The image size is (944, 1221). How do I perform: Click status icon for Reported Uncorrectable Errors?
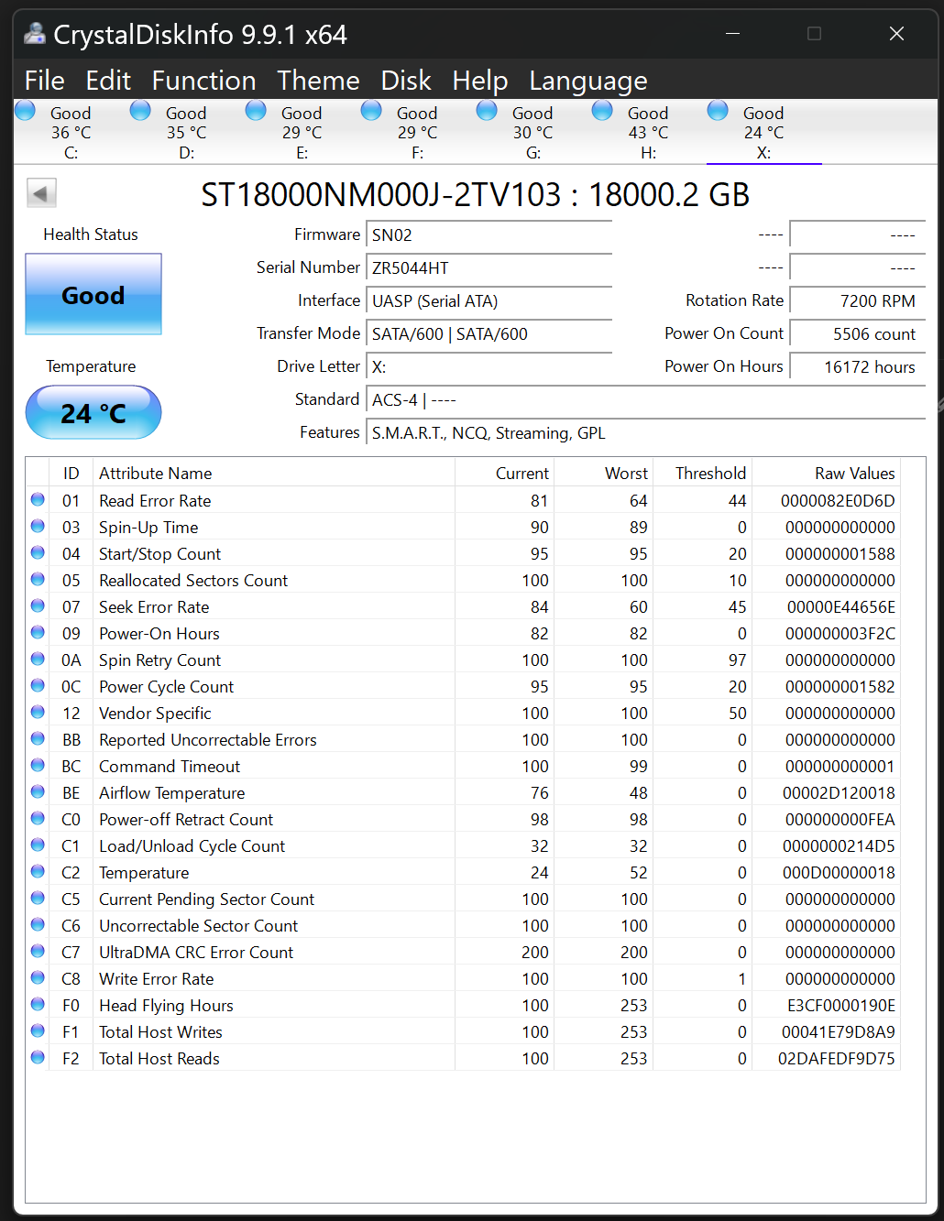(38, 738)
